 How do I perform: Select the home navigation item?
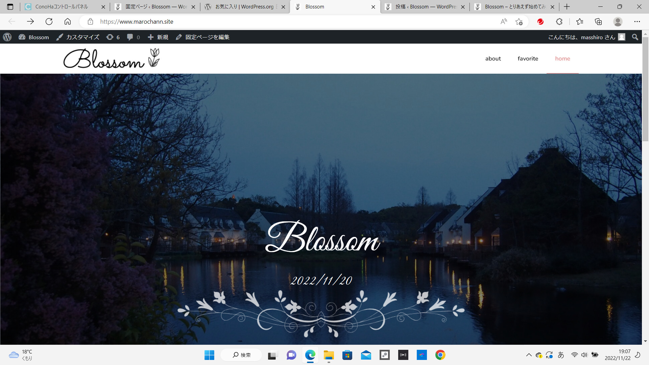(x=562, y=58)
